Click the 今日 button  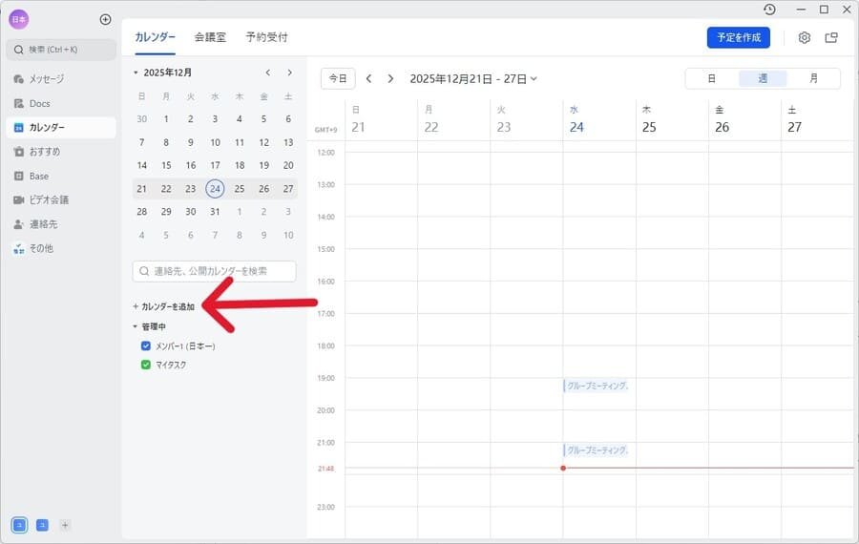click(338, 78)
